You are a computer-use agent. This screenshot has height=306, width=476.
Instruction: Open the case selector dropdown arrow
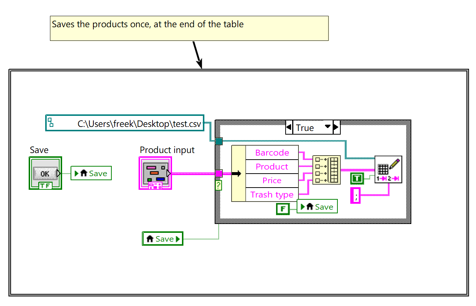pyautogui.click(x=328, y=127)
